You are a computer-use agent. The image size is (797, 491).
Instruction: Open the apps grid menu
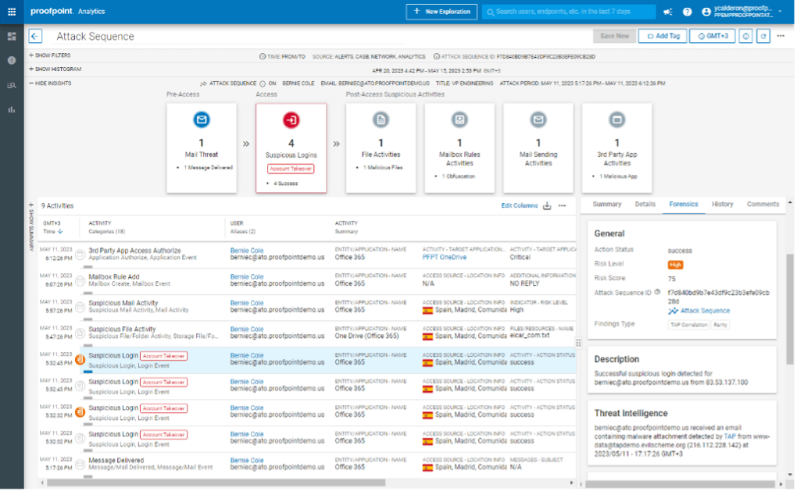(12, 11)
